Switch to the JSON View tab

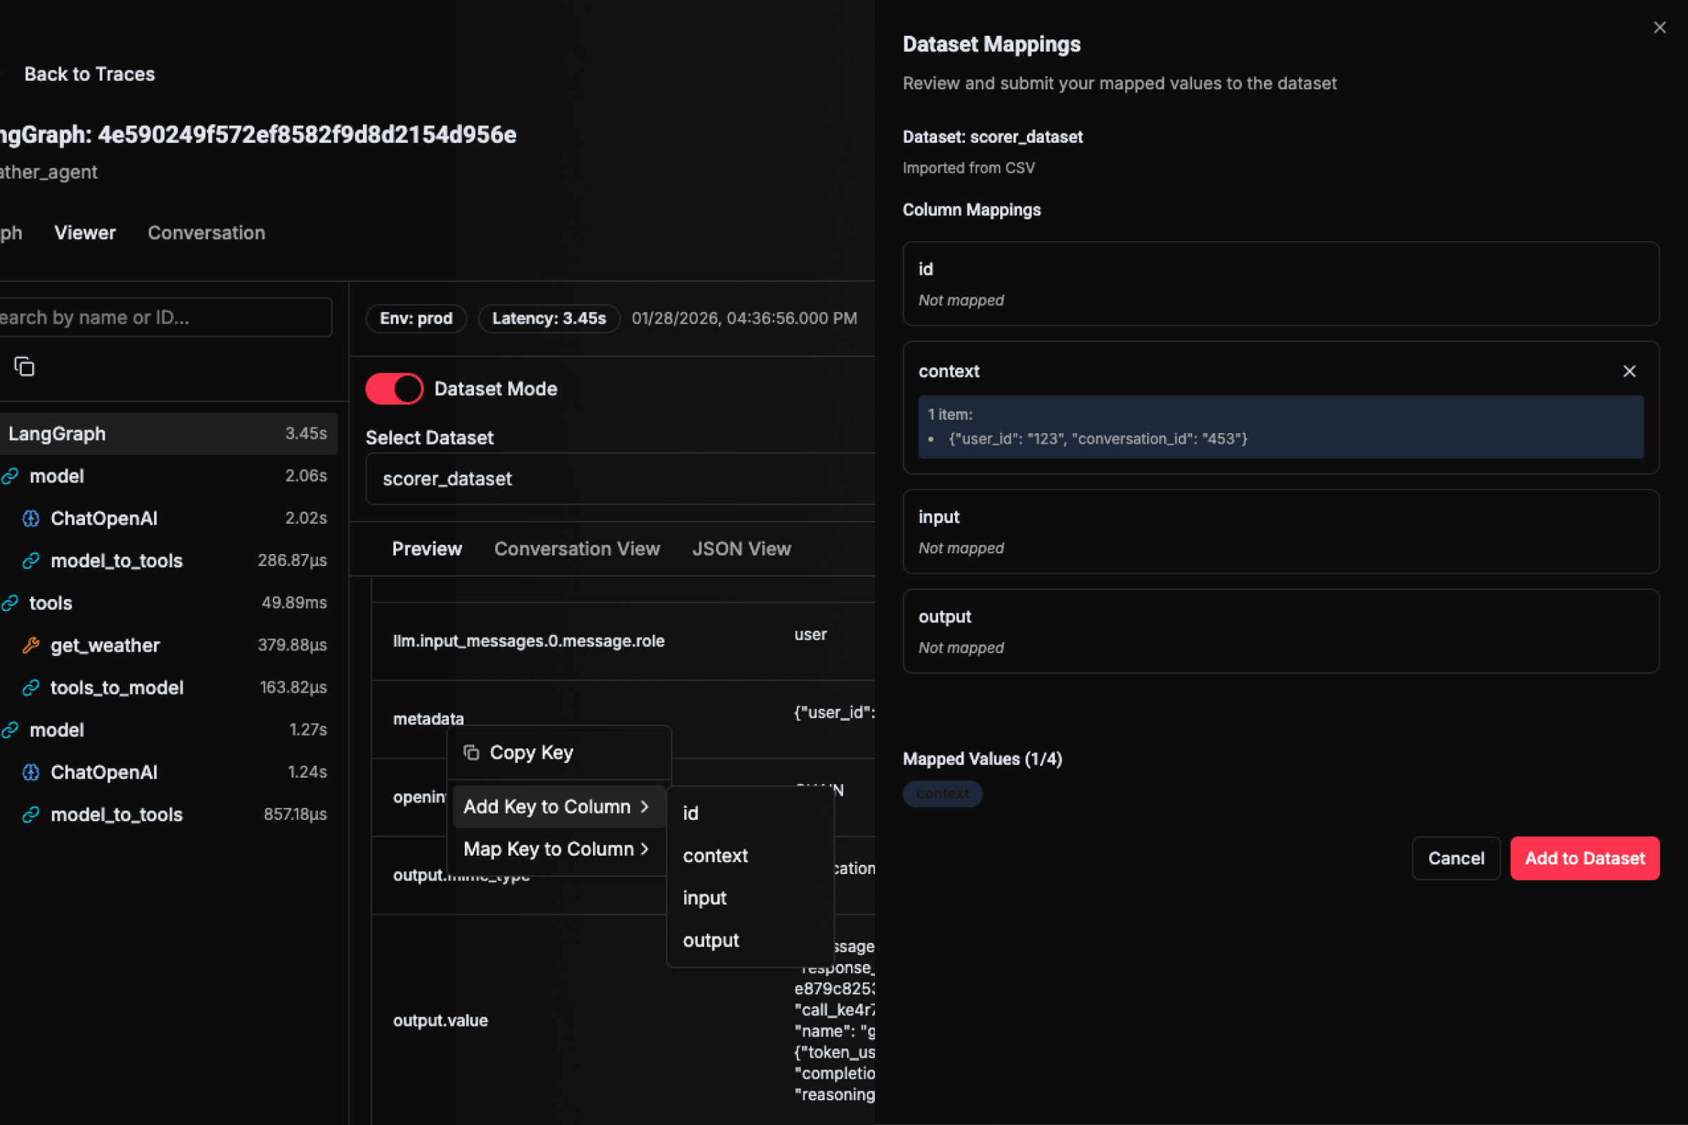741,549
